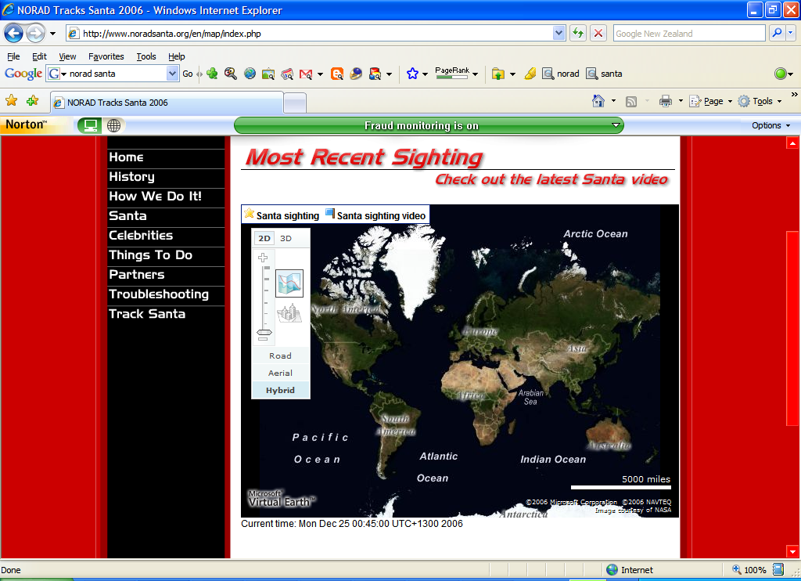This screenshot has height=581, width=801.
Task: Switch the map to 2D mode
Action: [x=264, y=238]
